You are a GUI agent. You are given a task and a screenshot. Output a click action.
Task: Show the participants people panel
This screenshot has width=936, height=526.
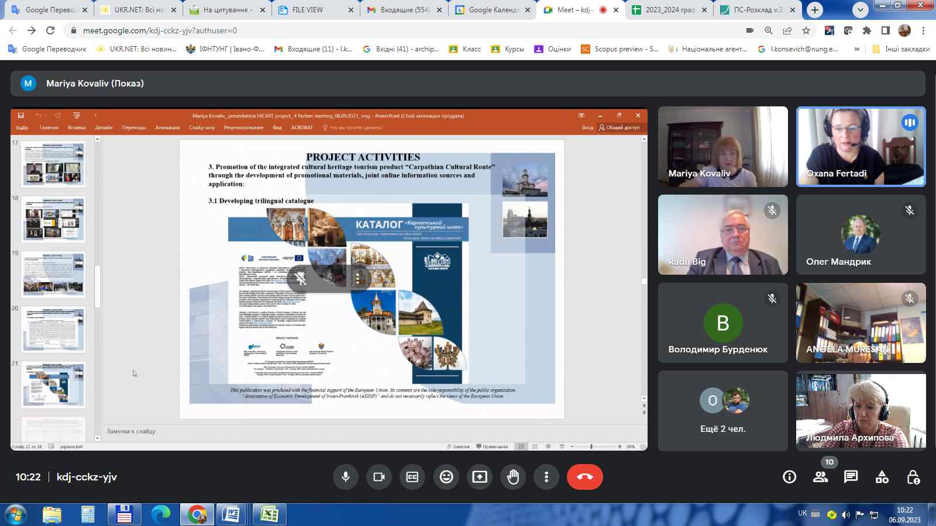coord(820,477)
